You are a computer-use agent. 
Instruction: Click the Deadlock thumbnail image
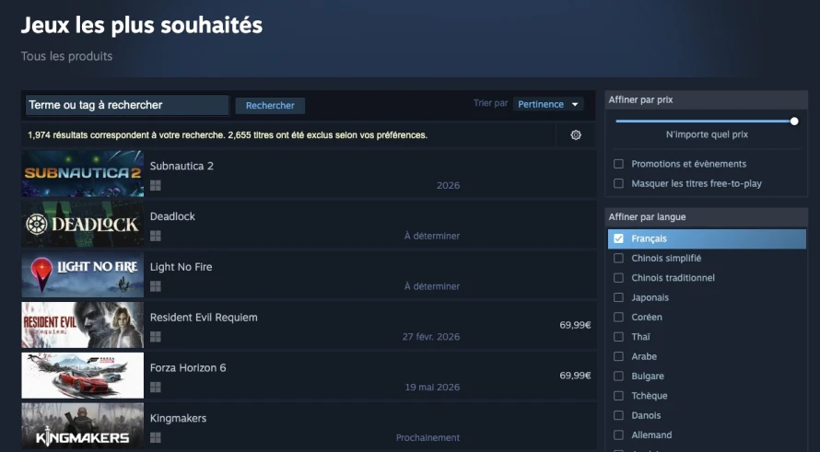click(x=83, y=225)
